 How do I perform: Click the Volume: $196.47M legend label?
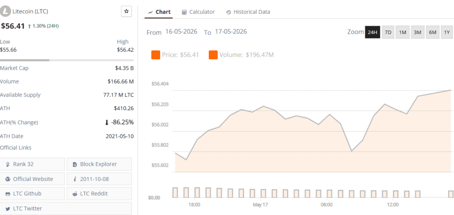coord(247,55)
